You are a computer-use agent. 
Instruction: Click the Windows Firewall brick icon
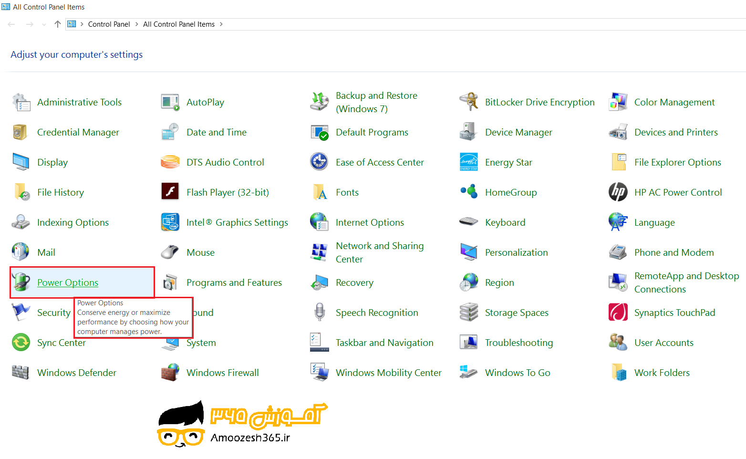(170, 373)
